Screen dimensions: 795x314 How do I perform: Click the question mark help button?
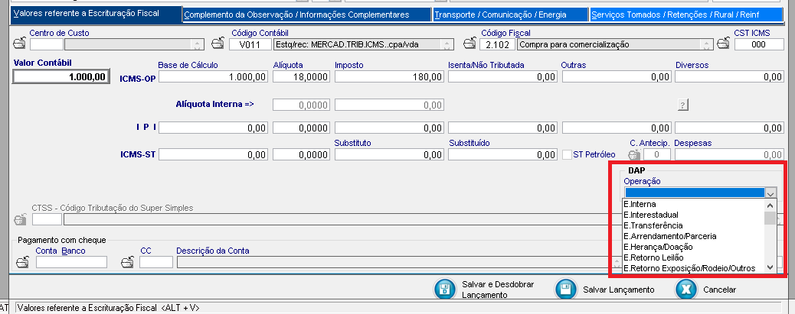click(x=683, y=105)
